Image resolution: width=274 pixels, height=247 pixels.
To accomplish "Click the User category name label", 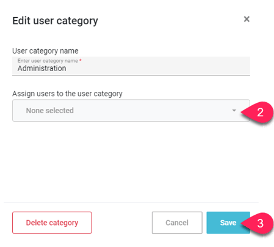I will 45,51.
